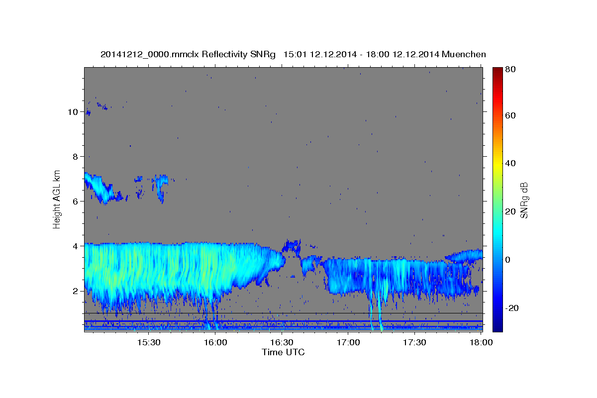The image size is (597, 398).
Task: Click the 16:30 time tick label
Action: 282,343
